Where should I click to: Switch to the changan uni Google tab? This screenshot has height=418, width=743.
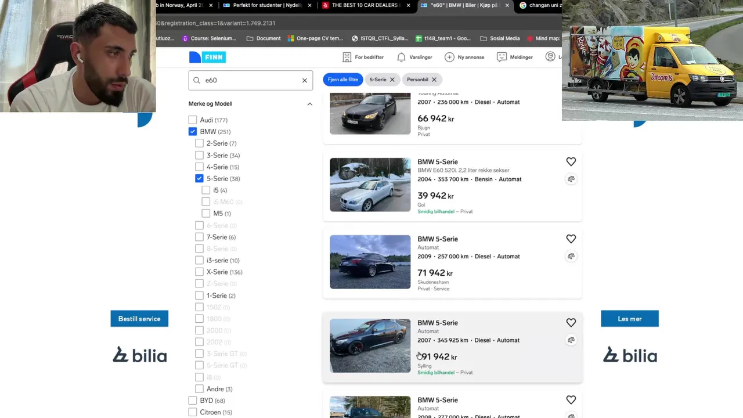pos(540,5)
